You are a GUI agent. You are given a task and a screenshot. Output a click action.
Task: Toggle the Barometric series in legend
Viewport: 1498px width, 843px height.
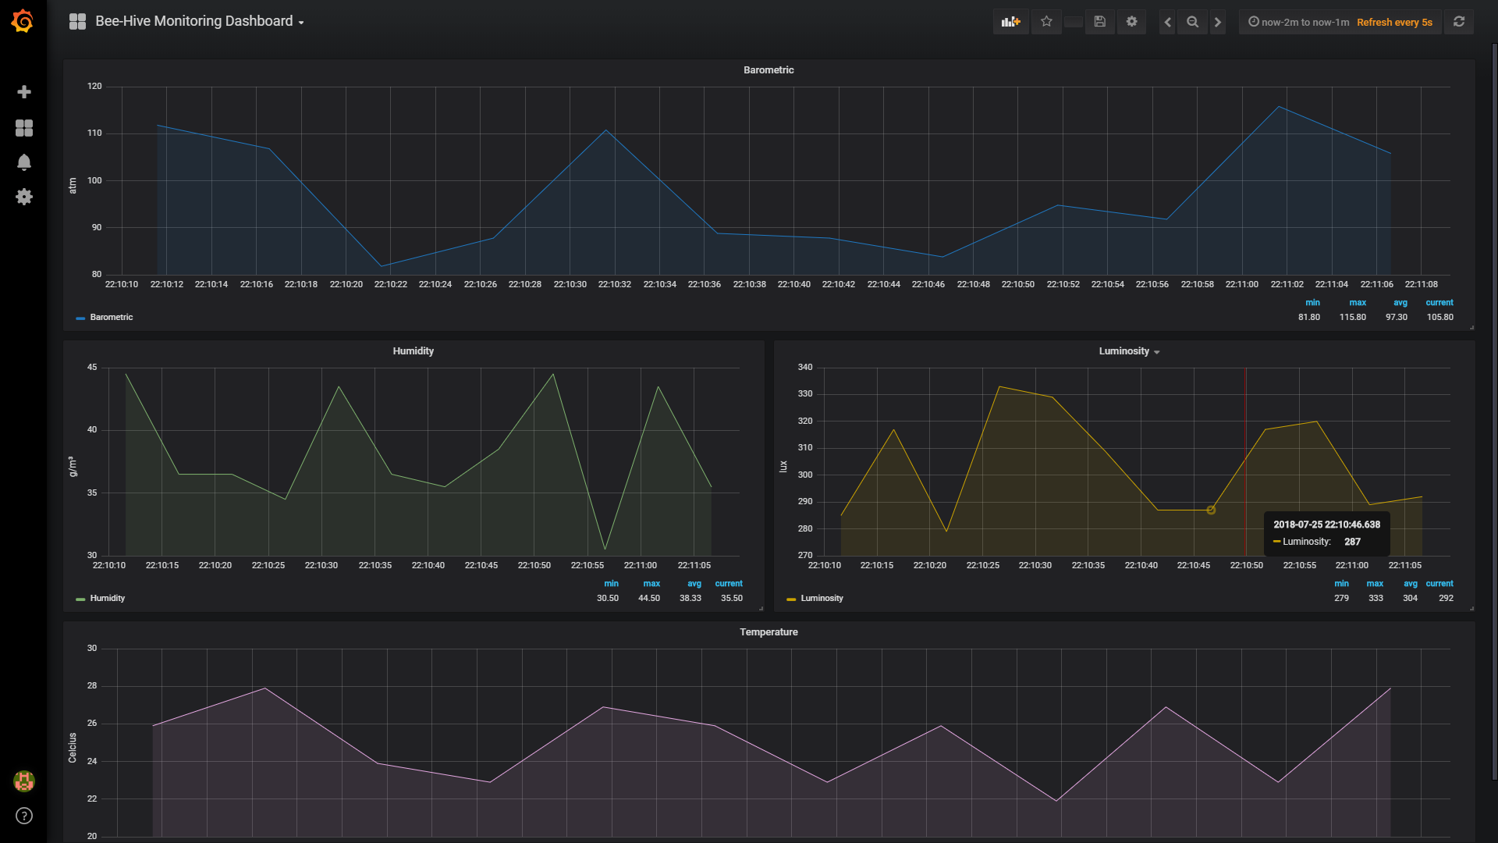coord(112,318)
